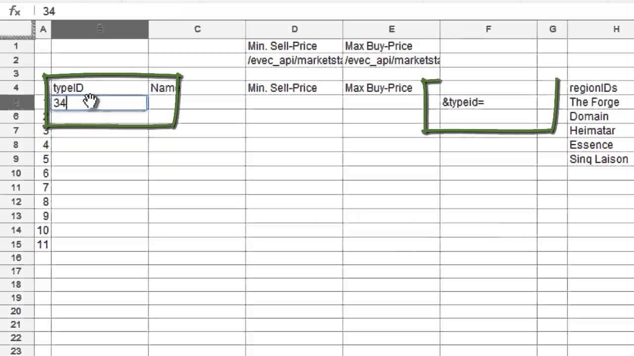The height and width of the screenshot is (356, 634).
Task: Click the Sinq Laison cell
Action: pos(600,159)
